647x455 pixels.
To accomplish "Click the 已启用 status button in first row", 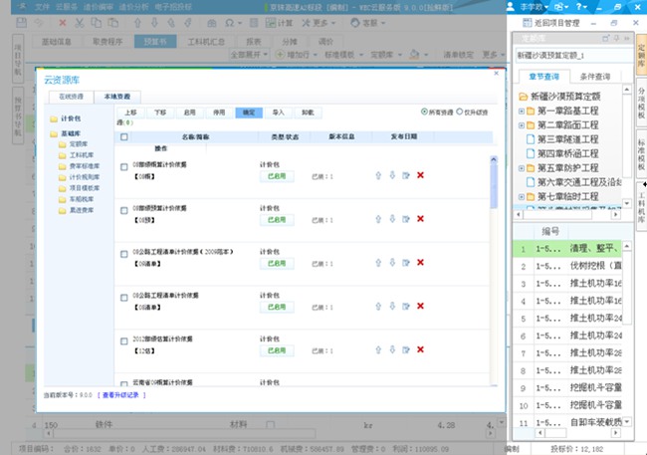I will 276,175.
